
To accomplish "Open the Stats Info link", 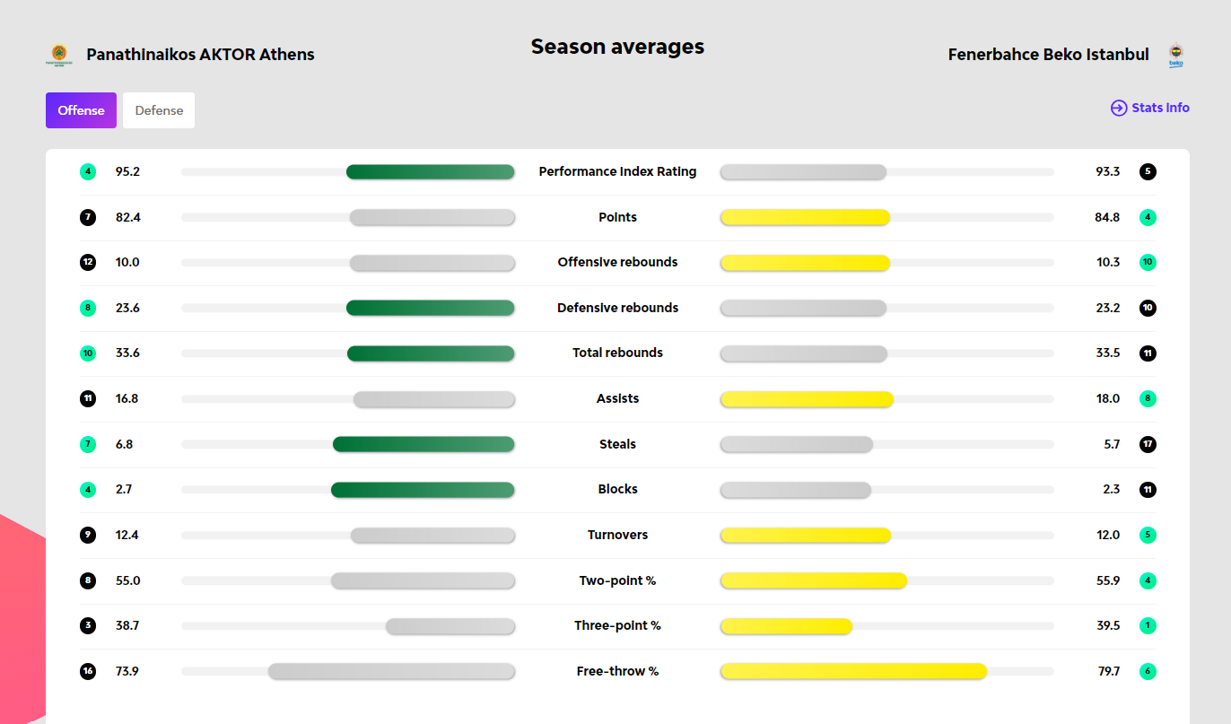I will point(1150,108).
